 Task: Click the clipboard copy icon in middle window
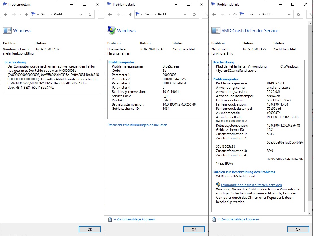click(110, 219)
